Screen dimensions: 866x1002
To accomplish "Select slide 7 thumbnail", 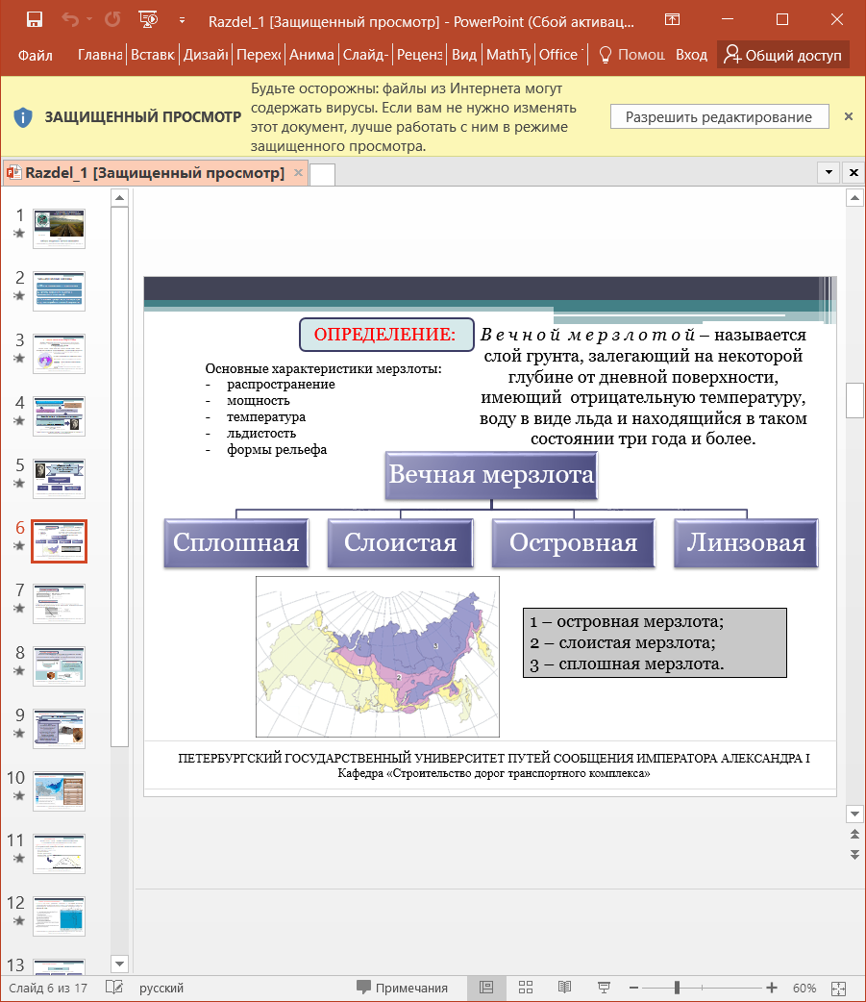I will tap(59, 604).
